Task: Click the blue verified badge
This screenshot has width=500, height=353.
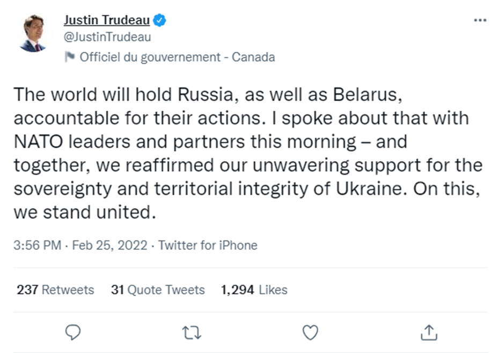Action: click(160, 21)
